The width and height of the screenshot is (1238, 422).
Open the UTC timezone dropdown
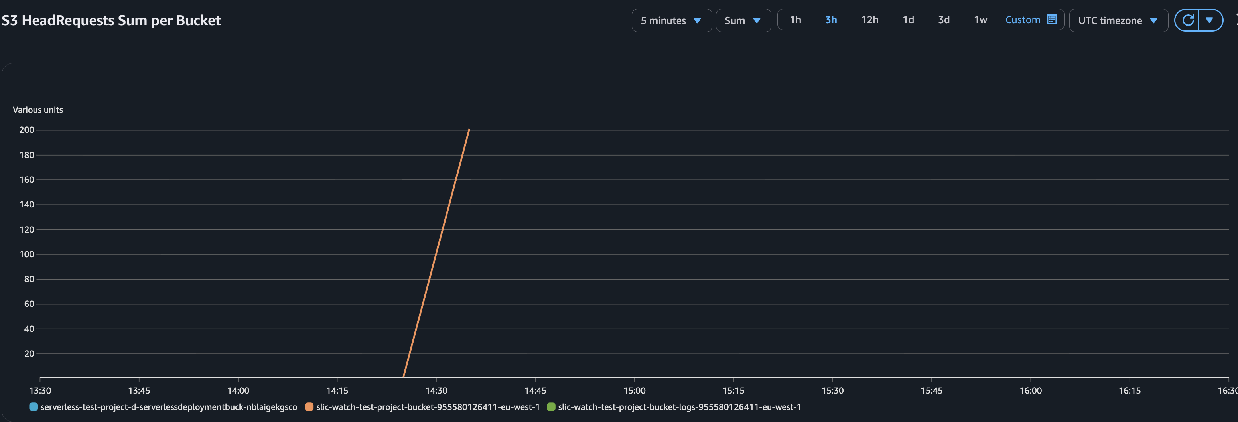1118,20
